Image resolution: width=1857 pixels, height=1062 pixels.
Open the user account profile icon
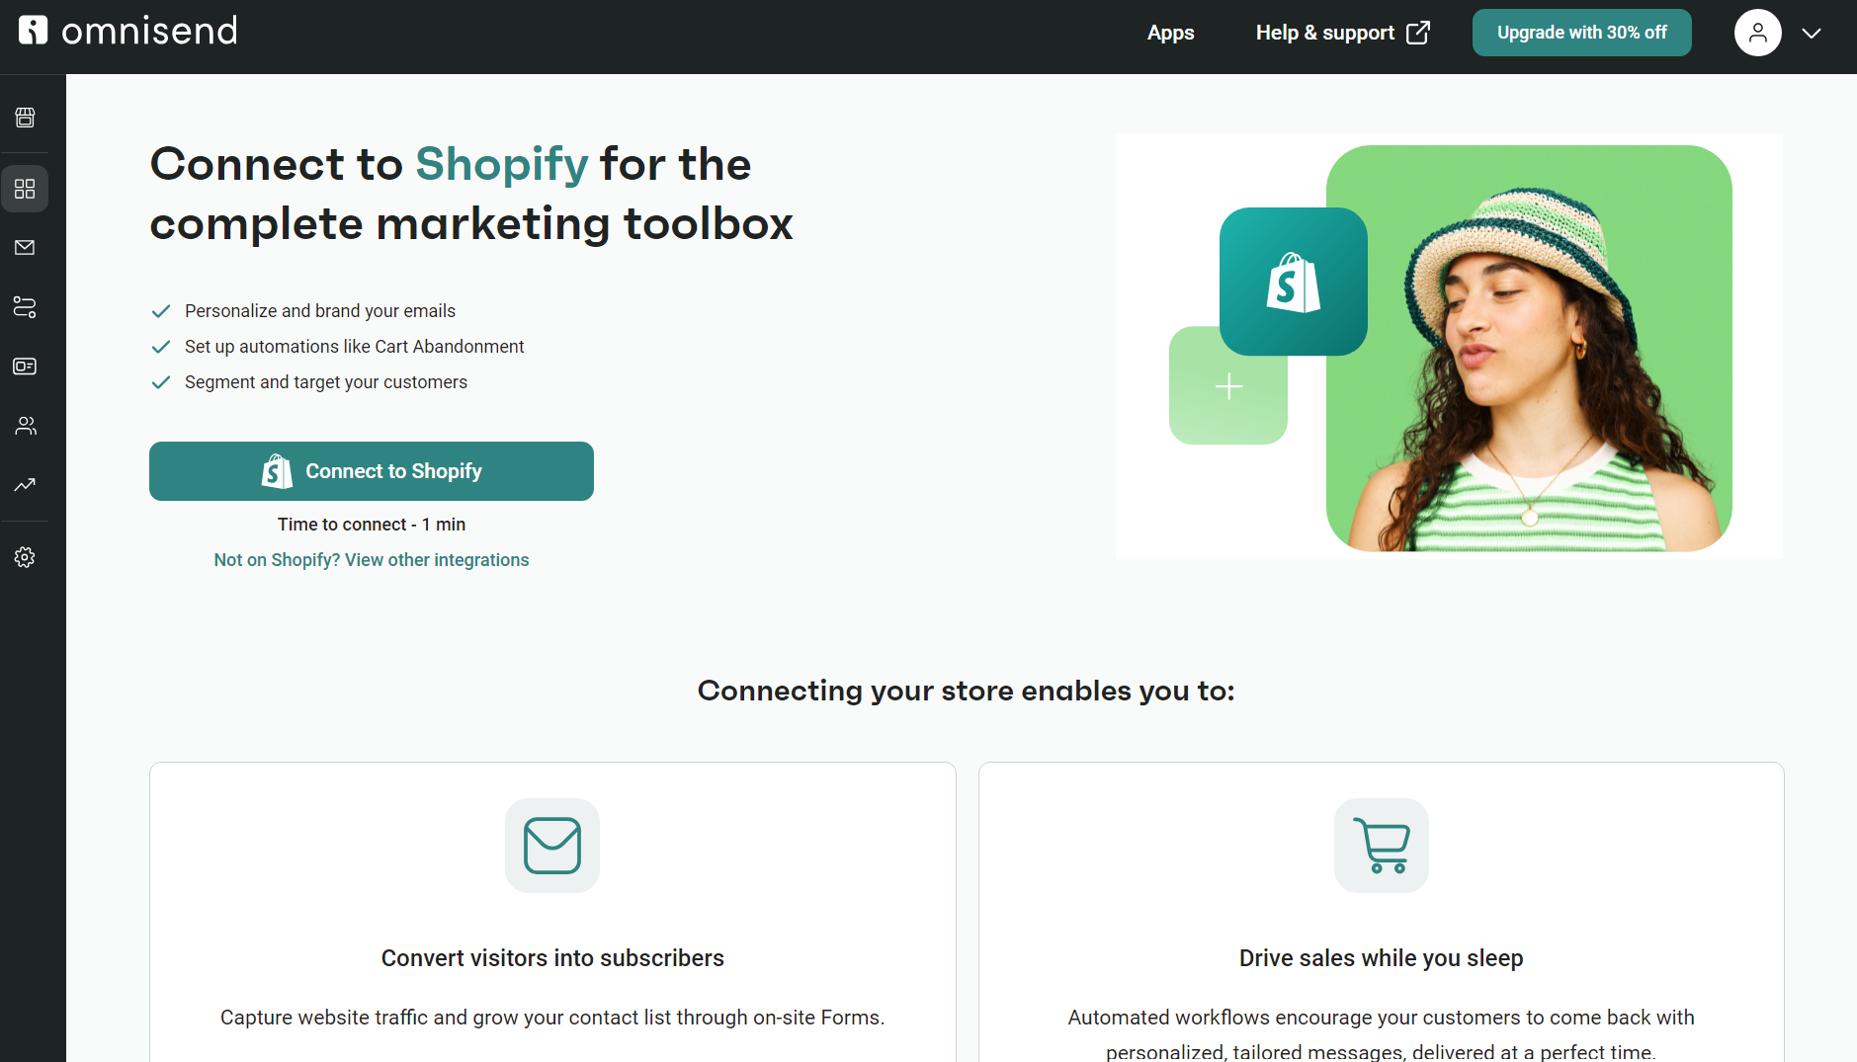click(1757, 33)
